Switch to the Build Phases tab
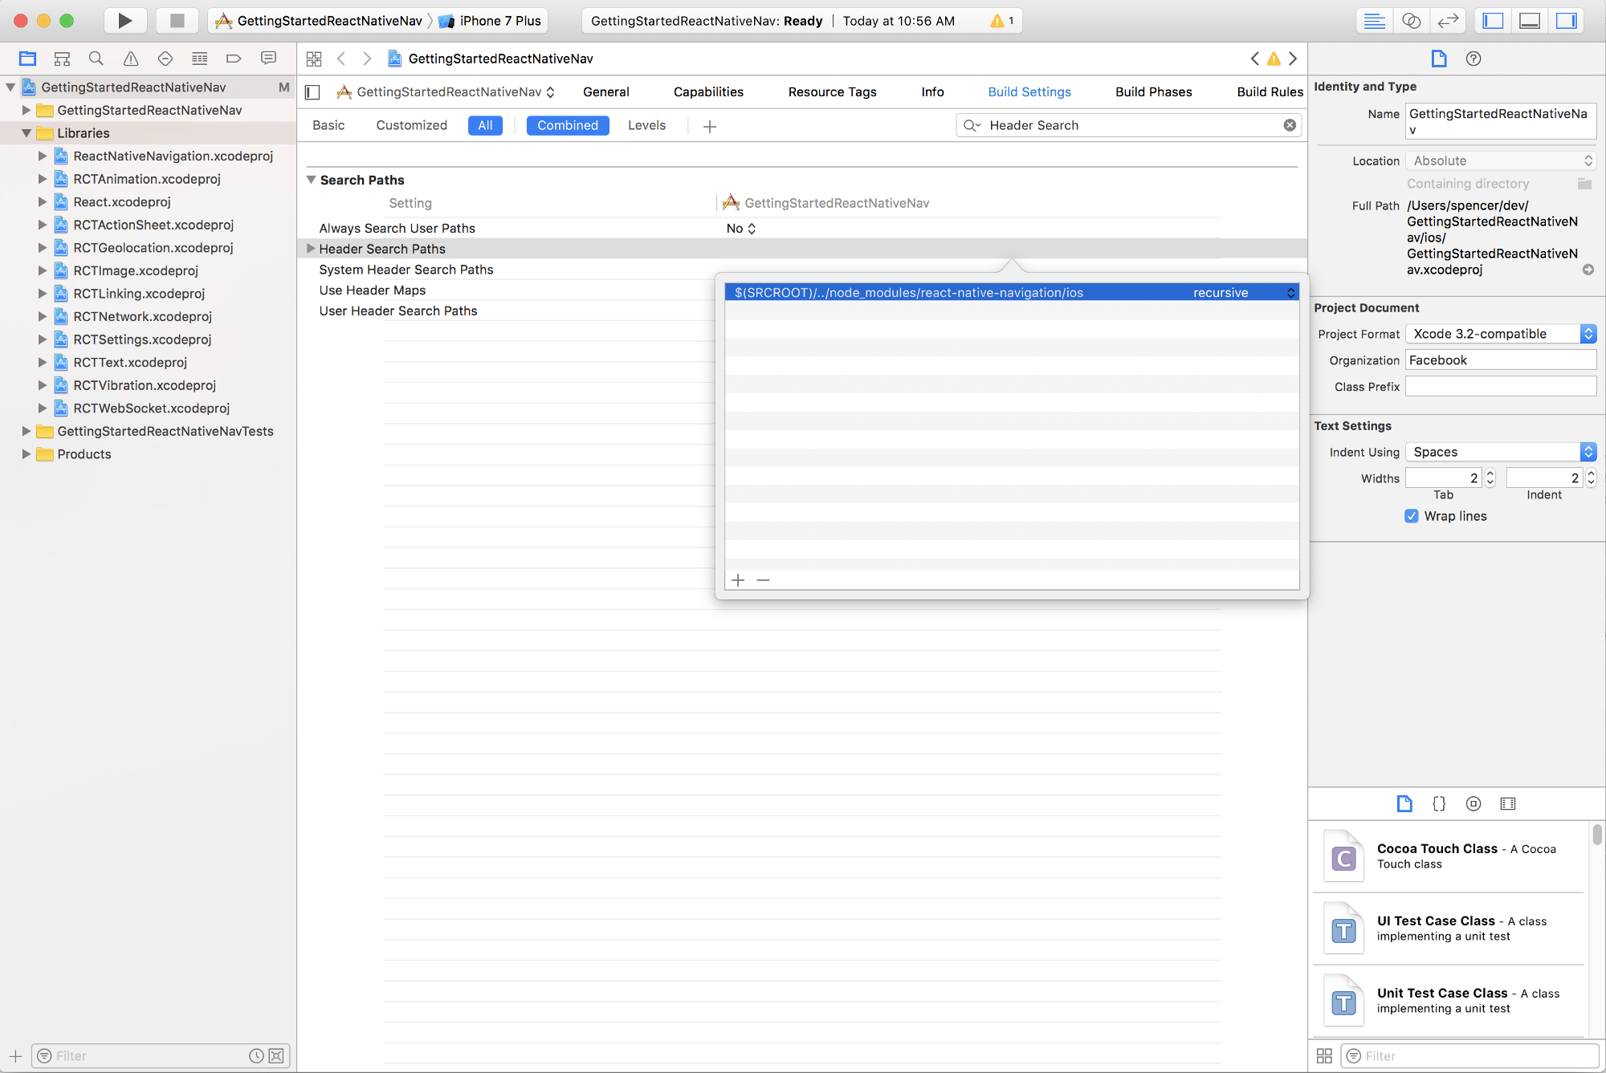The height and width of the screenshot is (1073, 1606). 1153,92
